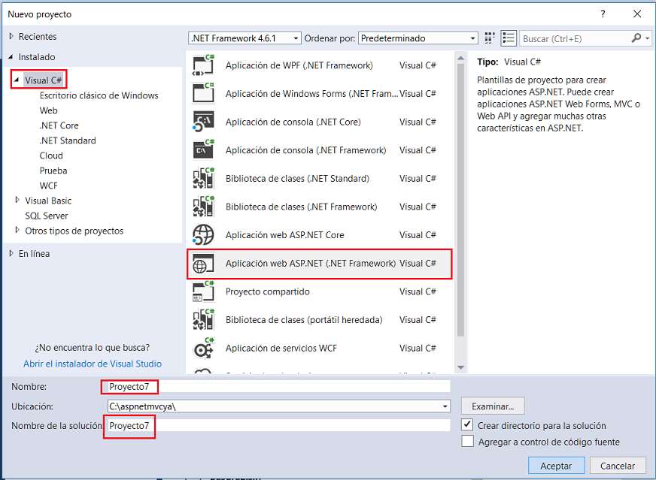The image size is (656, 480).
Task: Choose the Proyecto compartido template icon
Action: (x=203, y=291)
